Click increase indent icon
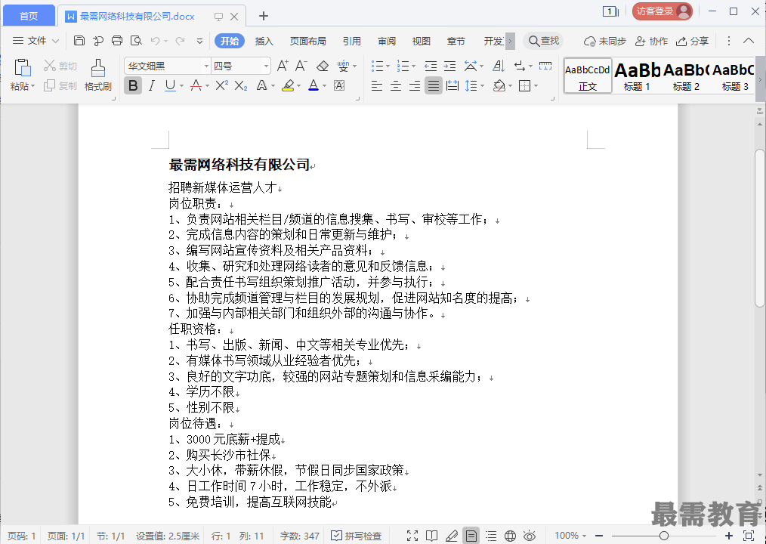The width and height of the screenshot is (766, 544). coord(449,66)
